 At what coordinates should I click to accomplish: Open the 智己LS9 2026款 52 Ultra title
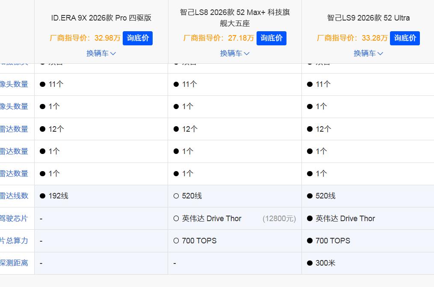pos(368,18)
